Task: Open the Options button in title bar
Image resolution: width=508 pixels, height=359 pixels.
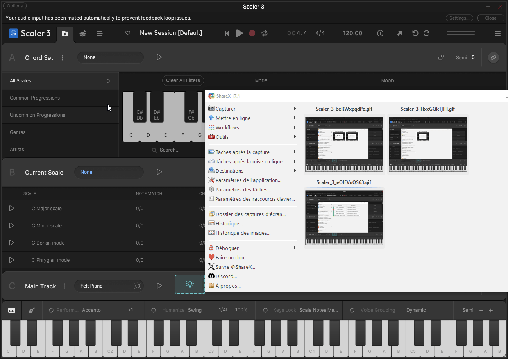Action: point(15,6)
